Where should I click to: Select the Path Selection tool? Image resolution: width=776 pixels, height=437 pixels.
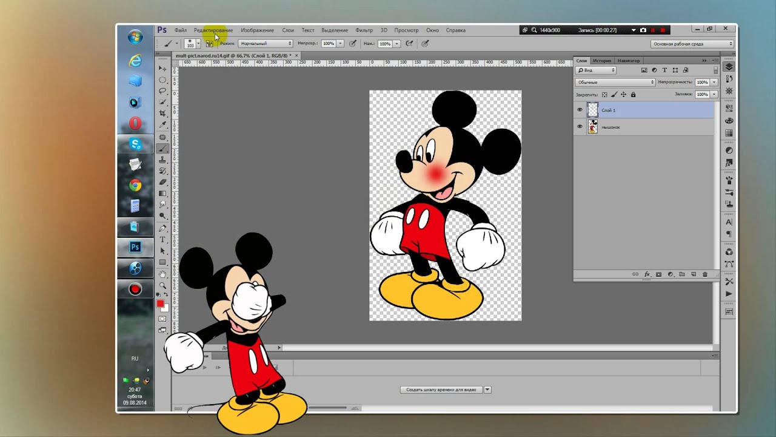[x=162, y=251]
